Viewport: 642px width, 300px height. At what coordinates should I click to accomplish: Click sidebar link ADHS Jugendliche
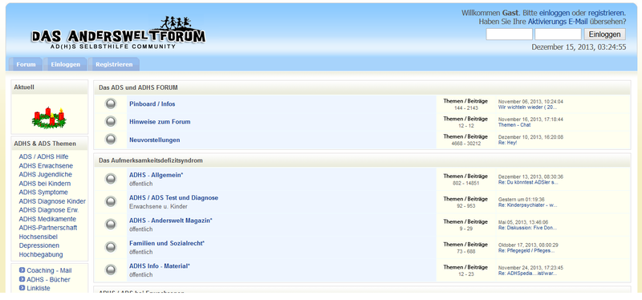[x=46, y=174]
